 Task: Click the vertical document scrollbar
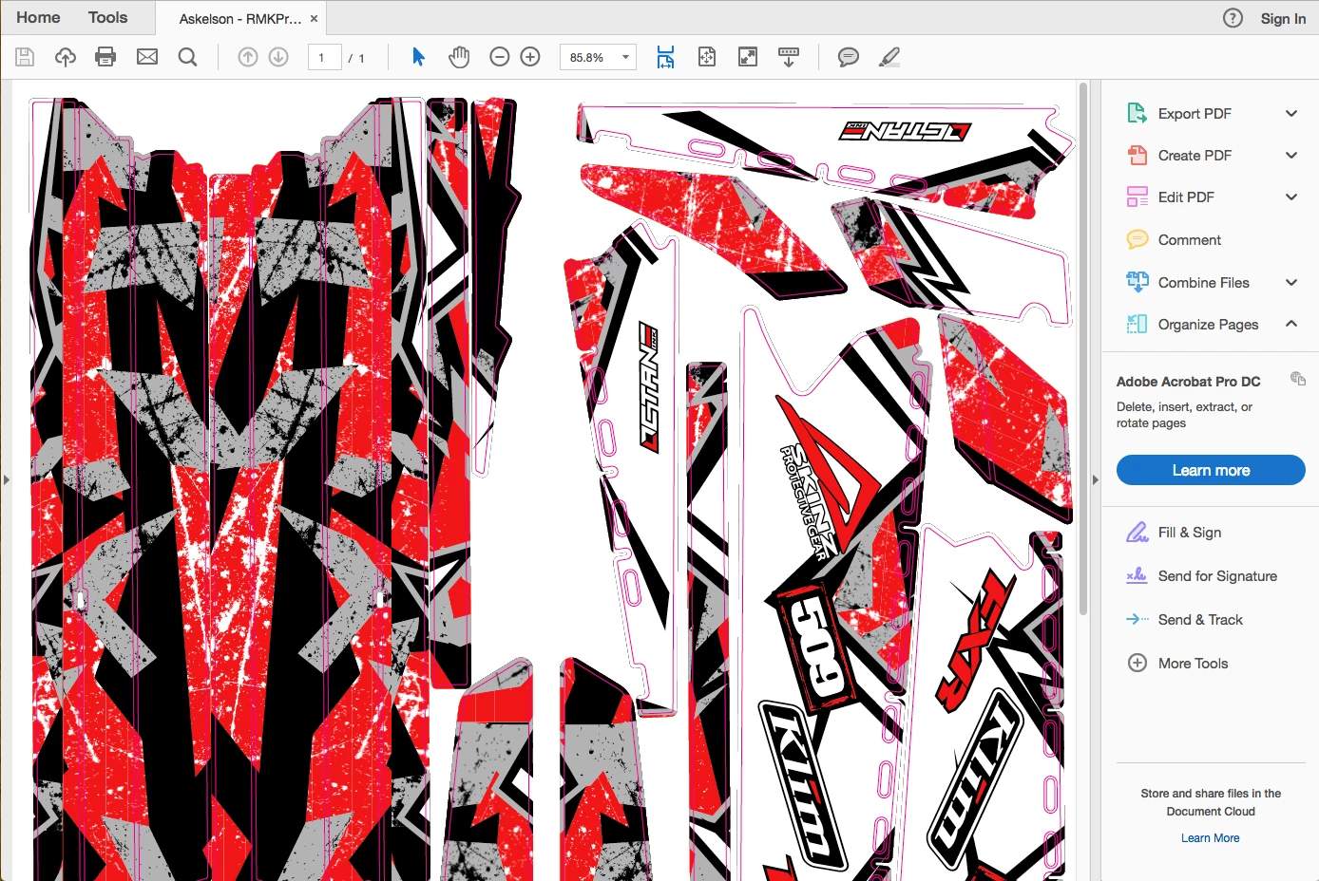1082,349
